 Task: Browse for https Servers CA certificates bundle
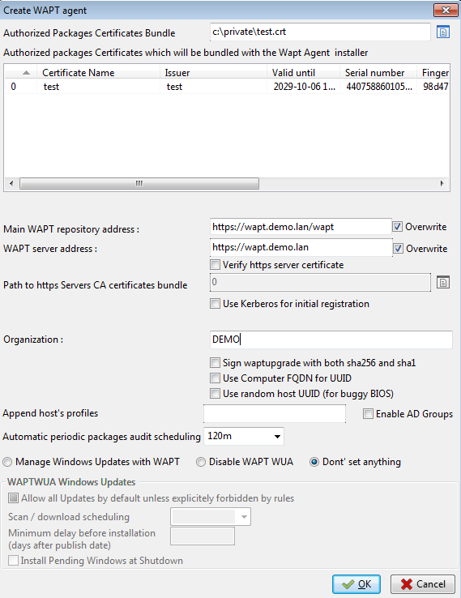tap(442, 283)
